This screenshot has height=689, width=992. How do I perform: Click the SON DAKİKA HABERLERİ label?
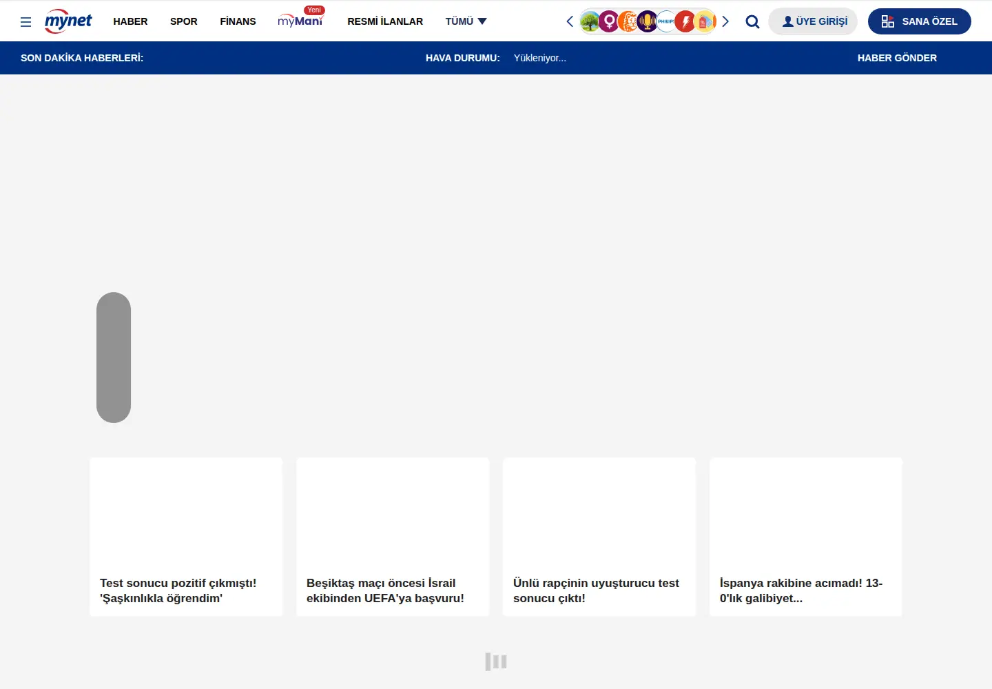82,58
